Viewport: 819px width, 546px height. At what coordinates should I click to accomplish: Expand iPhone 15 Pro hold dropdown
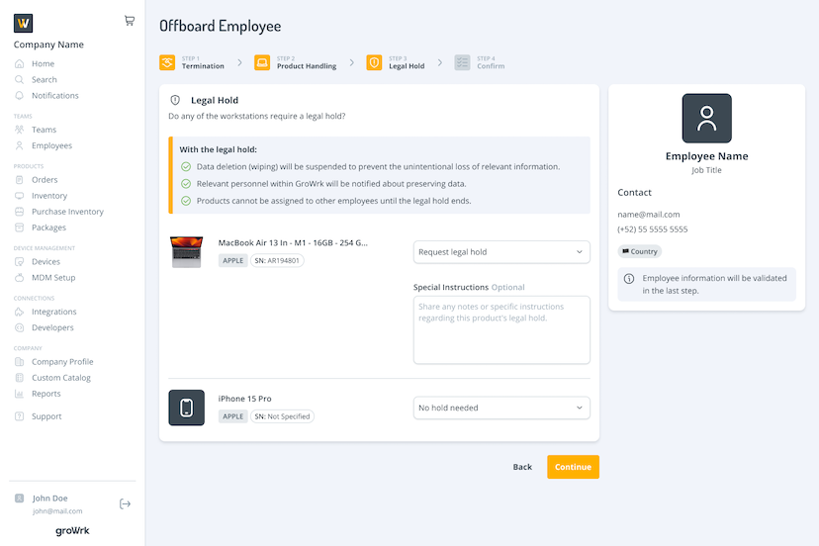[500, 408]
